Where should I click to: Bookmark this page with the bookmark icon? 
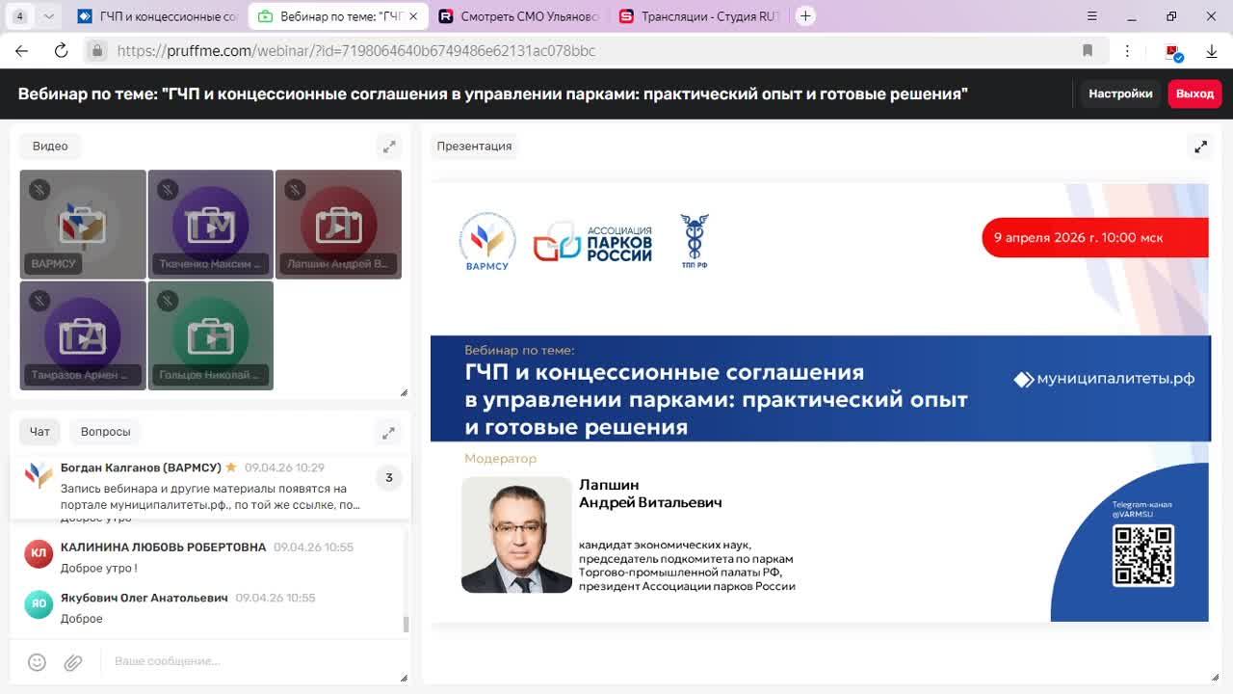[1088, 51]
